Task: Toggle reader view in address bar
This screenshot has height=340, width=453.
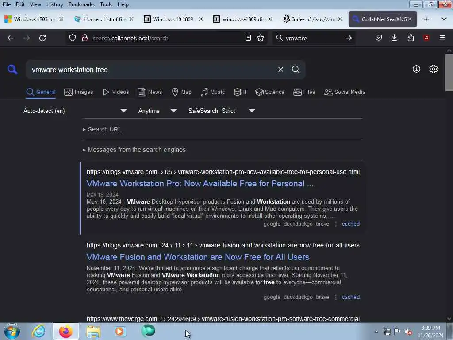Action: 248,38
